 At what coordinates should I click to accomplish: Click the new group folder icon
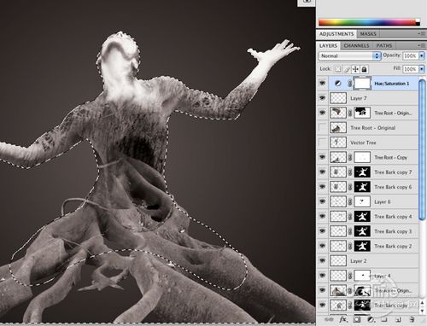[x=384, y=319]
